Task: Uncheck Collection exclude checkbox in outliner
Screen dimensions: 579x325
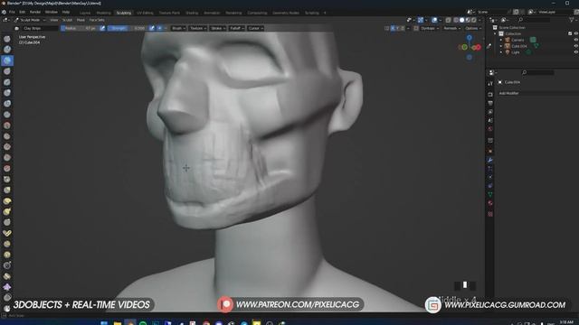Action: pos(570,33)
